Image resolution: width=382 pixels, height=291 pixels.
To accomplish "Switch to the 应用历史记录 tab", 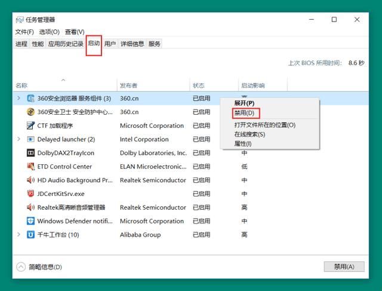I will pyautogui.click(x=66, y=44).
